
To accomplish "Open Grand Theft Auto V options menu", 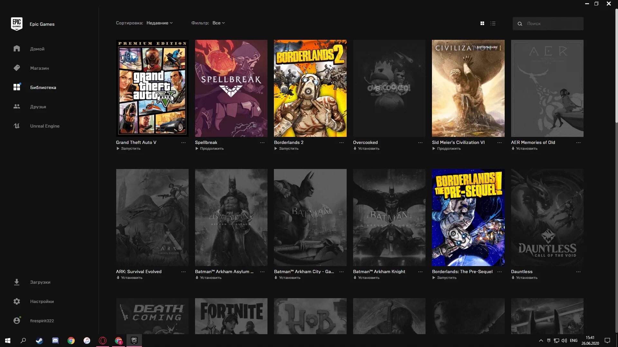I will pyautogui.click(x=183, y=142).
